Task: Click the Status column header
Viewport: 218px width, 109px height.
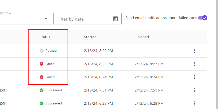Action: [45, 37]
